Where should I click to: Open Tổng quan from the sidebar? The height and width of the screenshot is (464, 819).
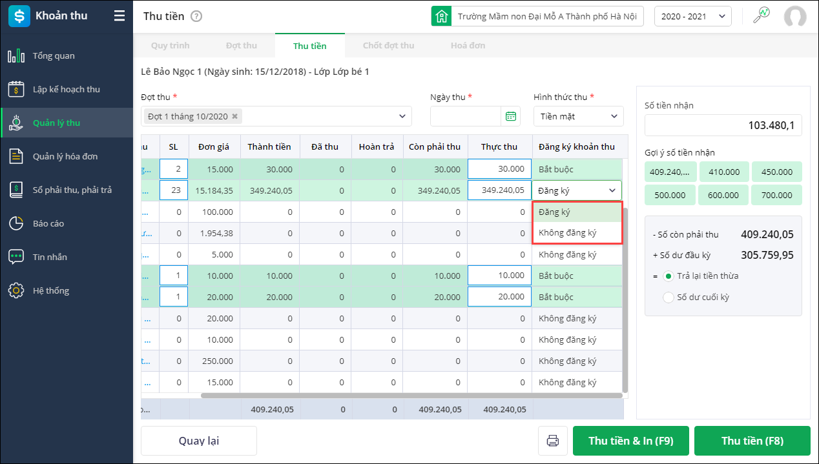click(x=53, y=56)
